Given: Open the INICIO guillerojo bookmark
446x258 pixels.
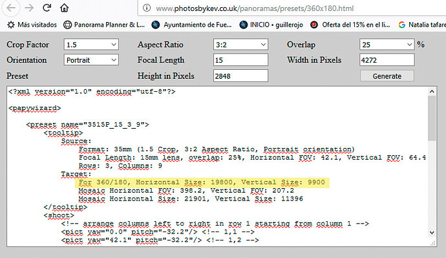Looking at the screenshot, I should (271, 25).
